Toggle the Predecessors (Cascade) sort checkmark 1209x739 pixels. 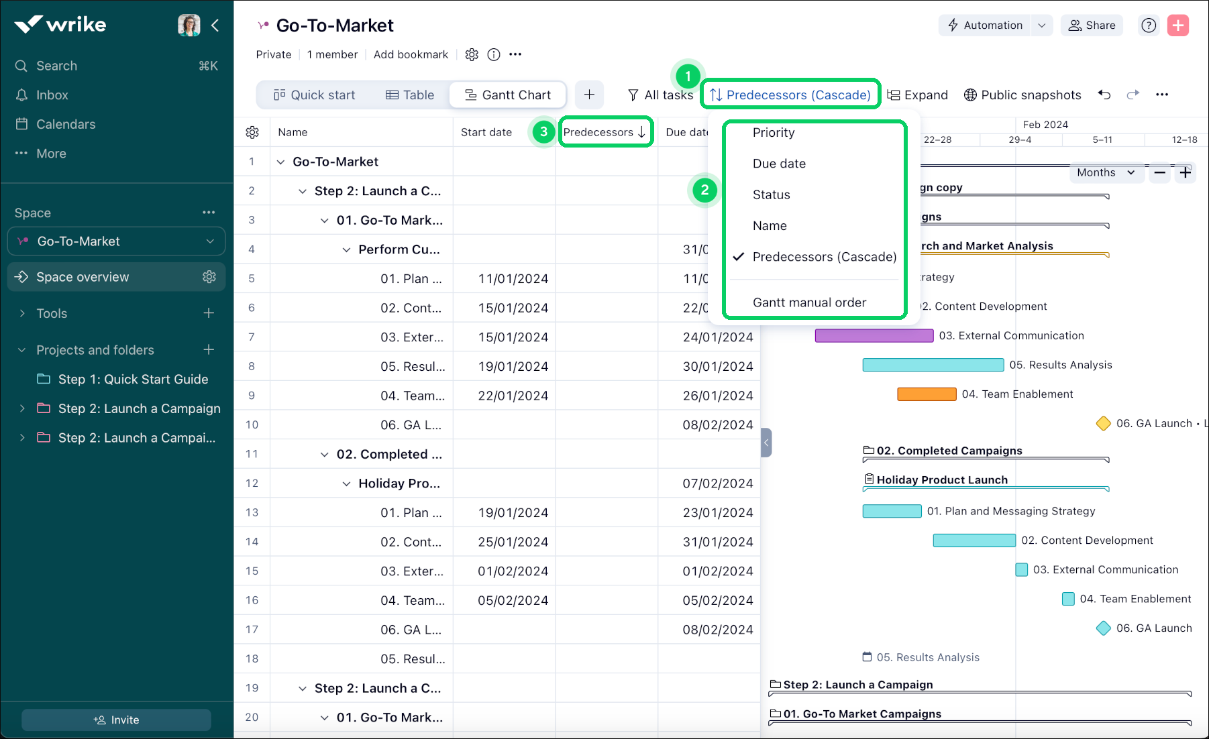pos(823,256)
